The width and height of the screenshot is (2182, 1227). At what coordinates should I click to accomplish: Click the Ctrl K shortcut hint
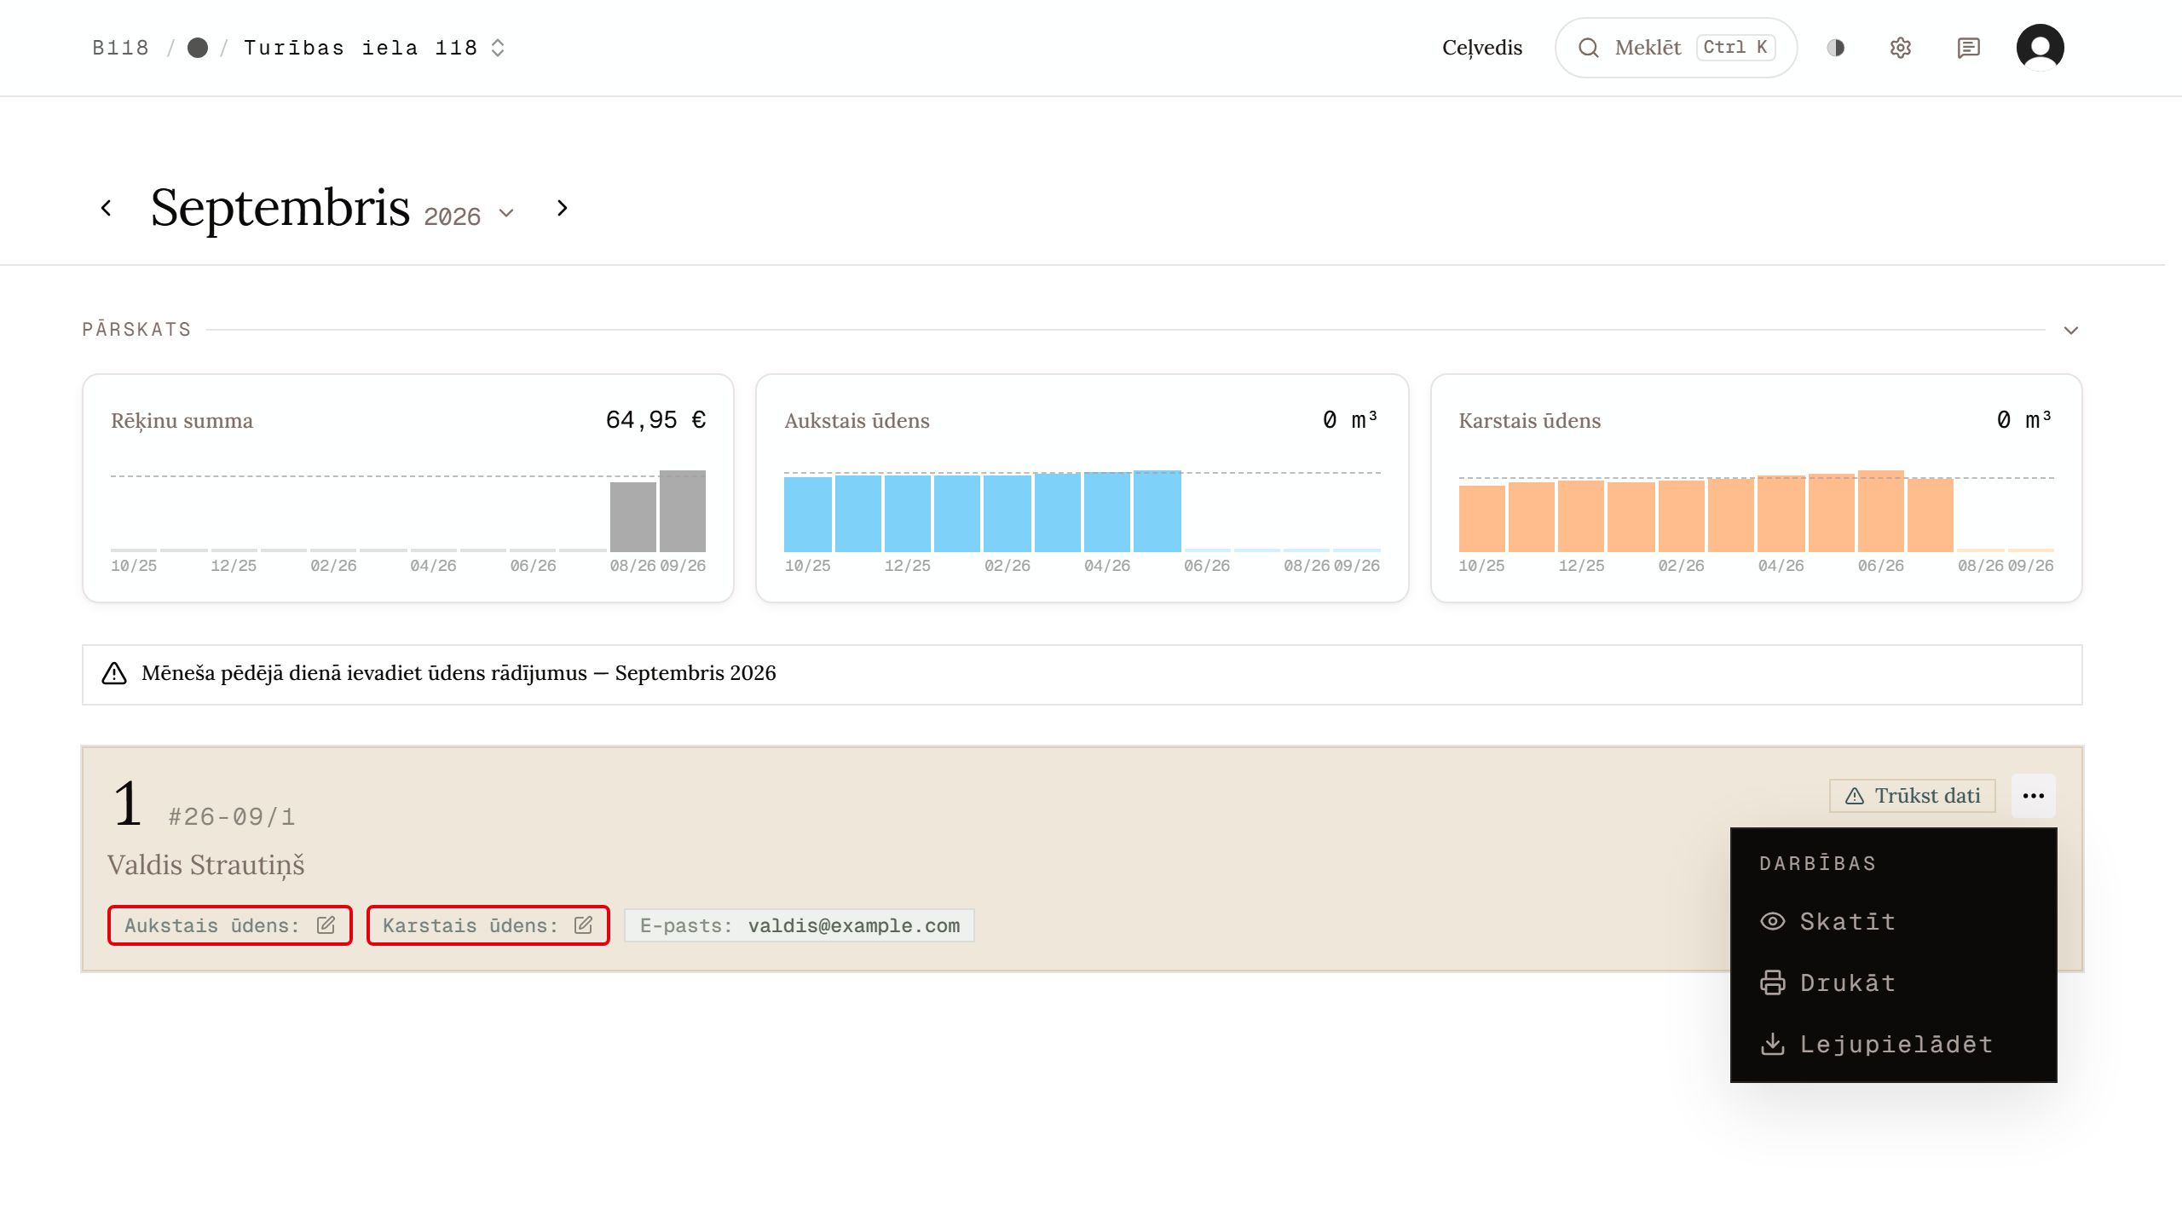pos(1736,48)
